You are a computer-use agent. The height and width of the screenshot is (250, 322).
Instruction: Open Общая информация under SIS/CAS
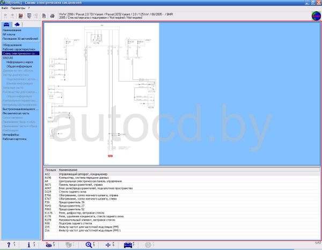click(19, 67)
